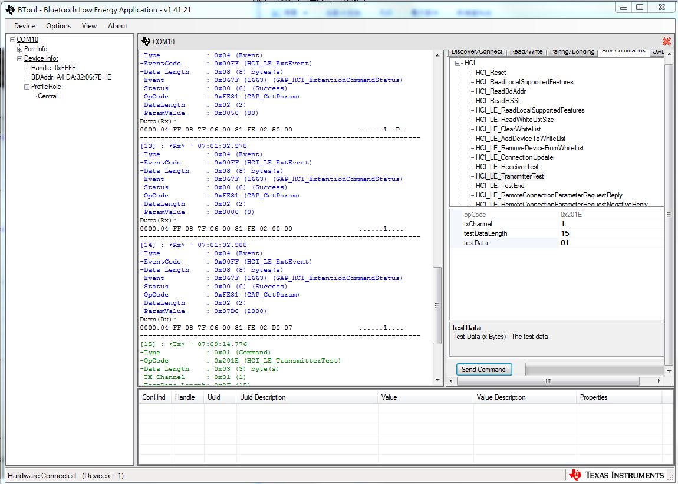Click the BTool icon in the title bar

click(x=10, y=9)
